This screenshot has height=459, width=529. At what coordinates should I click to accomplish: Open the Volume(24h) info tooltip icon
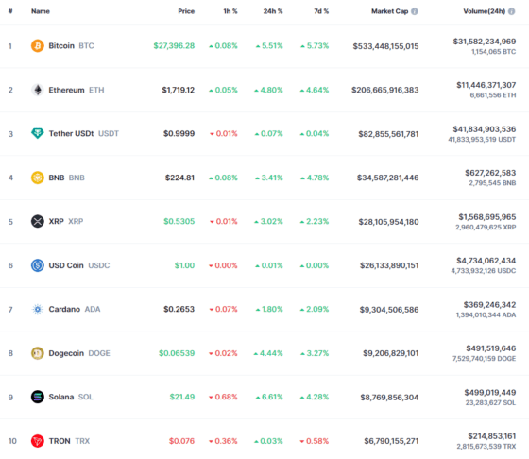click(x=511, y=11)
